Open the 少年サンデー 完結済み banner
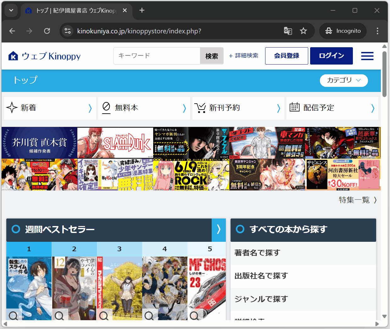390x329 pixels. 115,174
